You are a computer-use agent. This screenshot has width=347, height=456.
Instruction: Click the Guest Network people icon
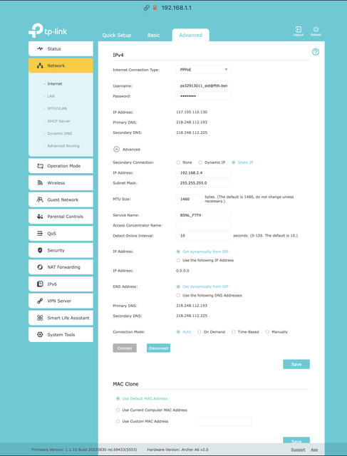coord(40,199)
